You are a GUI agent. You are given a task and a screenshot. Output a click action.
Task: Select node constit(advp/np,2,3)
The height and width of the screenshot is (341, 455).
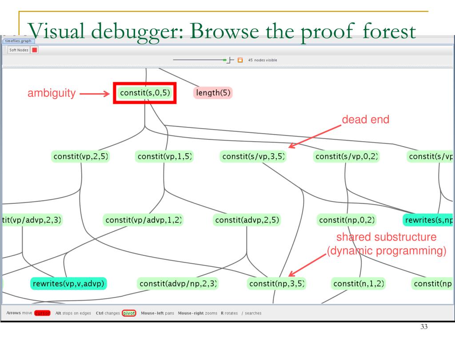click(x=178, y=284)
